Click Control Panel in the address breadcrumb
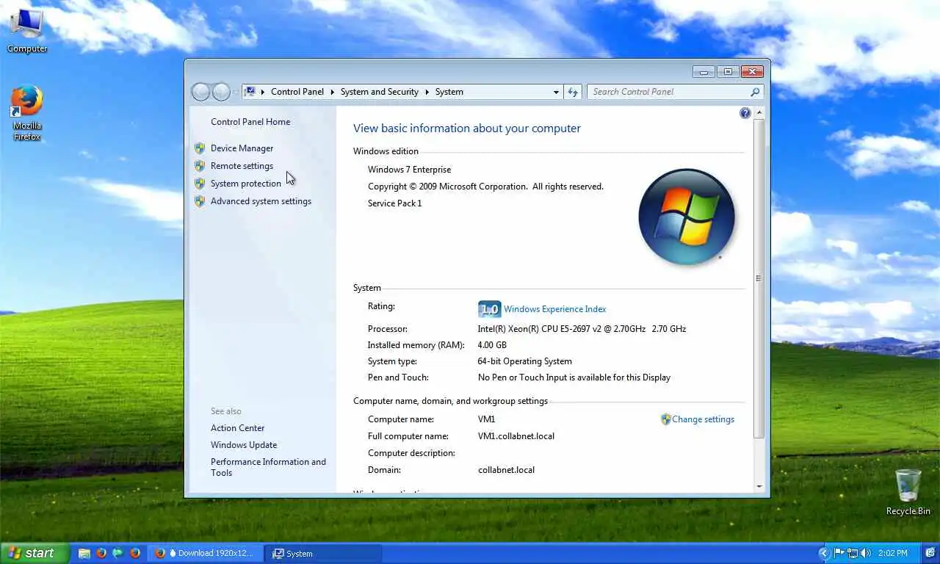Image resolution: width=940 pixels, height=564 pixels. [297, 92]
